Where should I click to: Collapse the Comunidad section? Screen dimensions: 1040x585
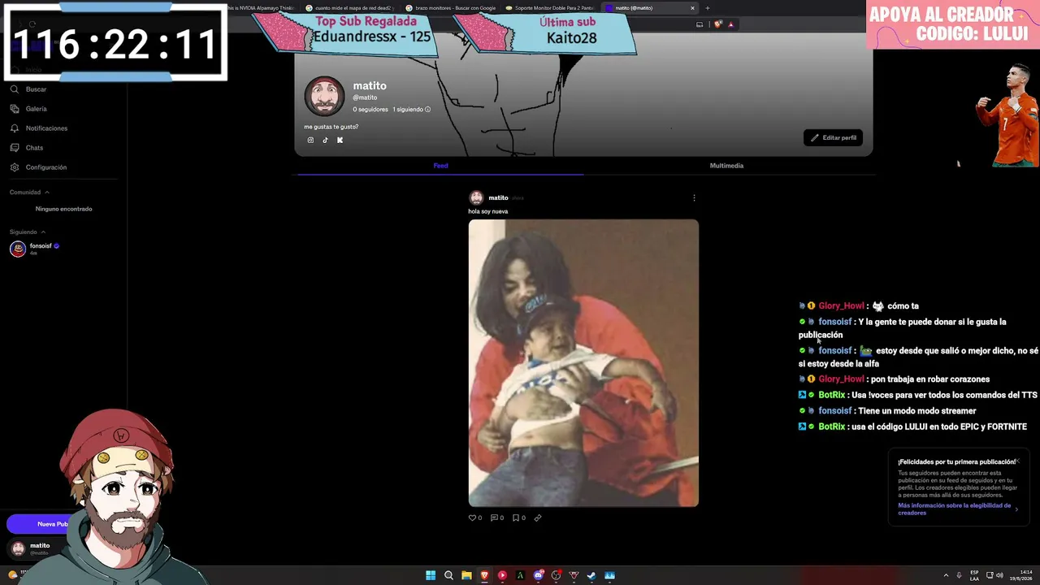coord(29,193)
